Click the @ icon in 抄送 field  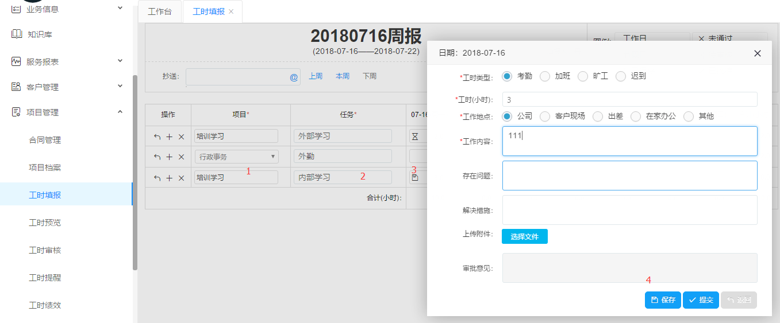(x=293, y=77)
